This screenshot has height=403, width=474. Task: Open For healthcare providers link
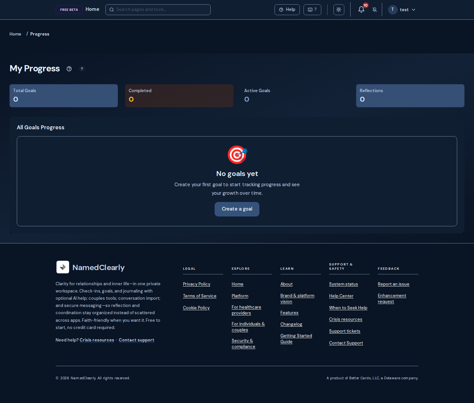click(x=246, y=310)
